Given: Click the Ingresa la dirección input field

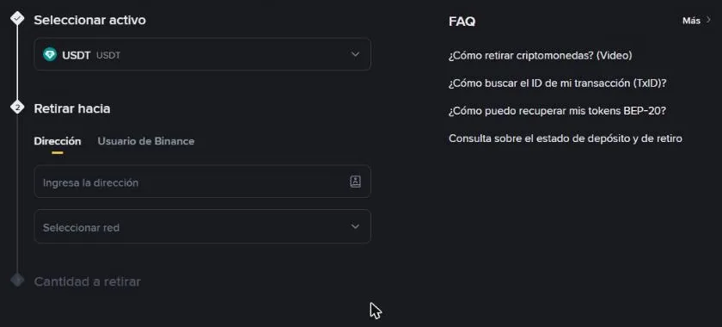Looking at the screenshot, I should (x=202, y=182).
